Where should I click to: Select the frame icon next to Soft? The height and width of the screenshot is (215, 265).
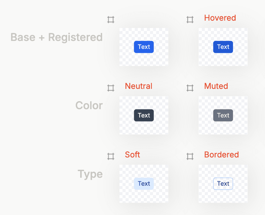(x=111, y=156)
